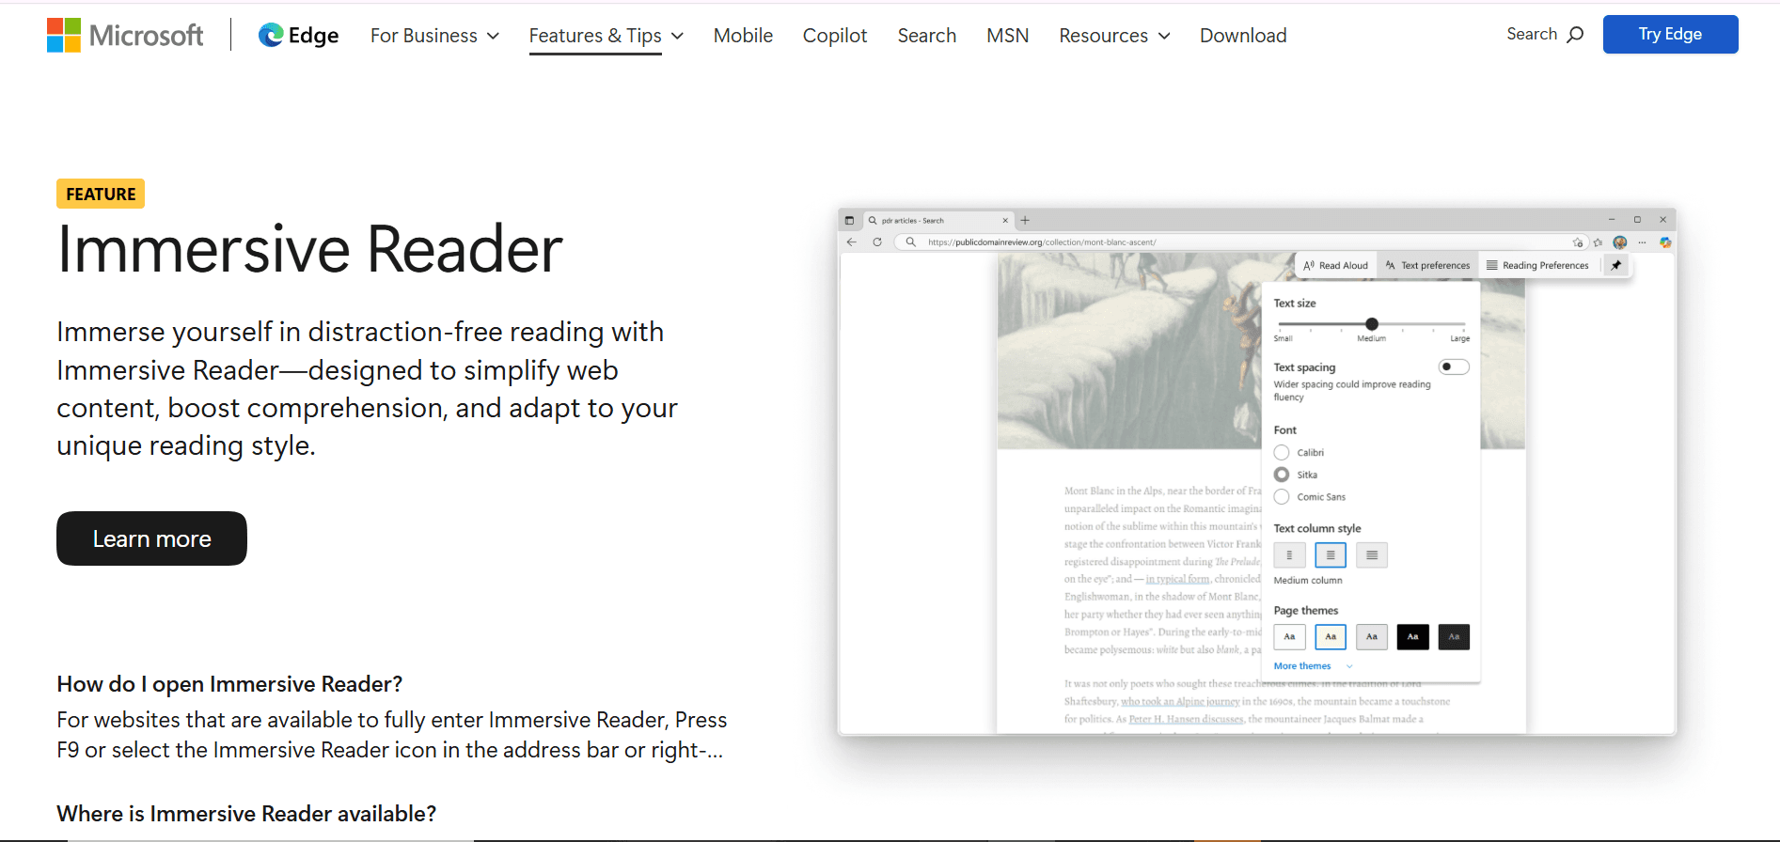
Task: Open a new tab with the plus icon
Action: pyautogui.click(x=1025, y=221)
